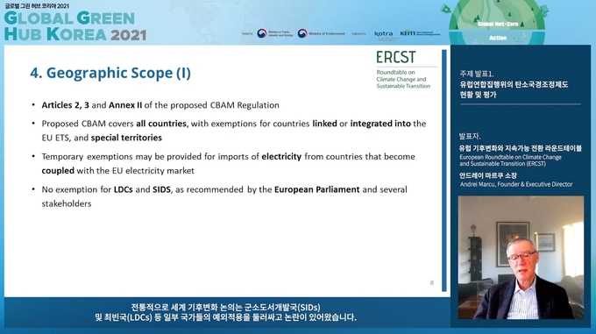Click the European Roundtable on Climate Change text
The width and height of the screenshot is (596, 334).
click(x=510, y=157)
